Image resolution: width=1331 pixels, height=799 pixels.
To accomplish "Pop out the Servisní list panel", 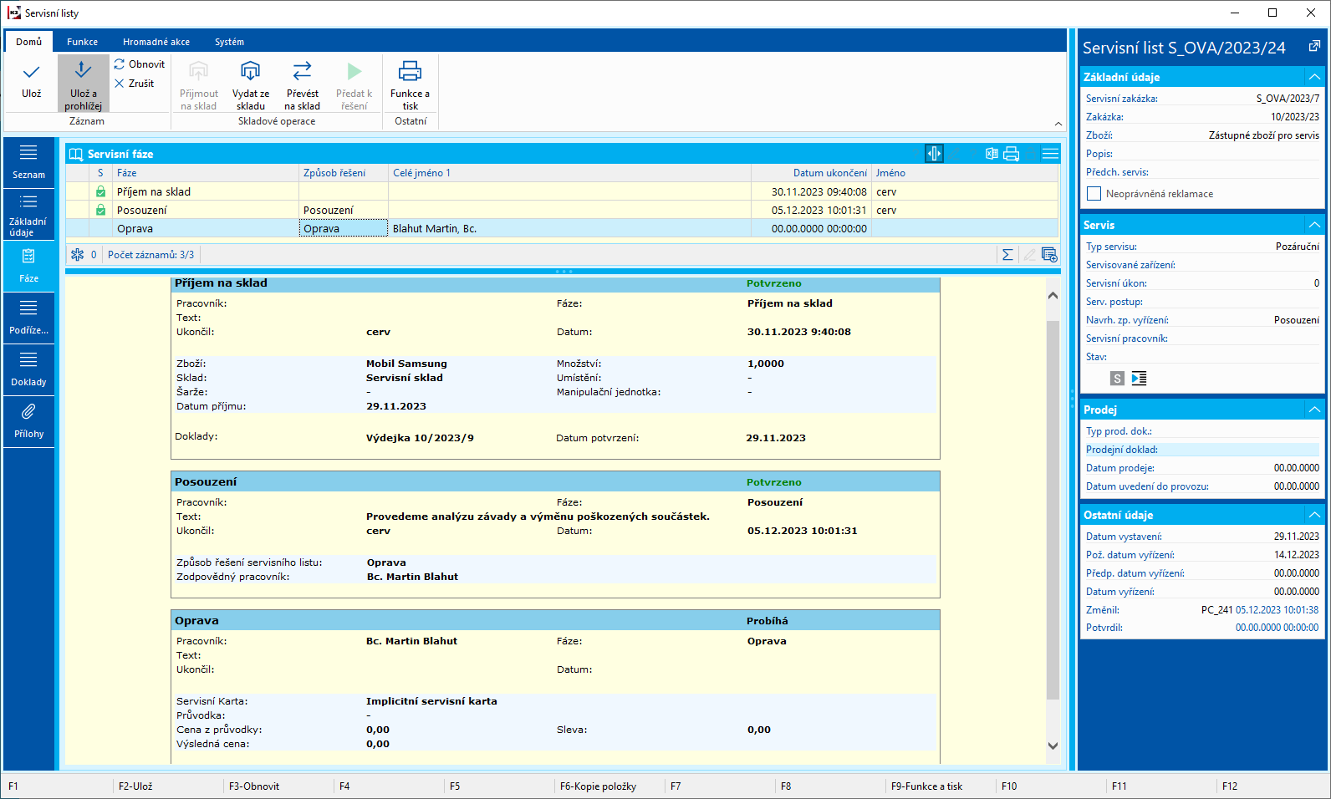I will click(1314, 47).
